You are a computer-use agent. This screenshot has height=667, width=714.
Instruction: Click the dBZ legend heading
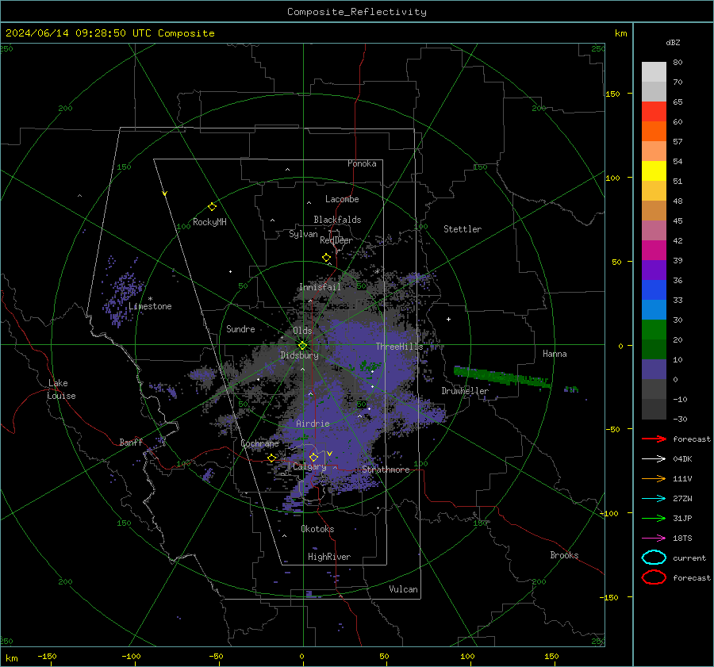(673, 43)
